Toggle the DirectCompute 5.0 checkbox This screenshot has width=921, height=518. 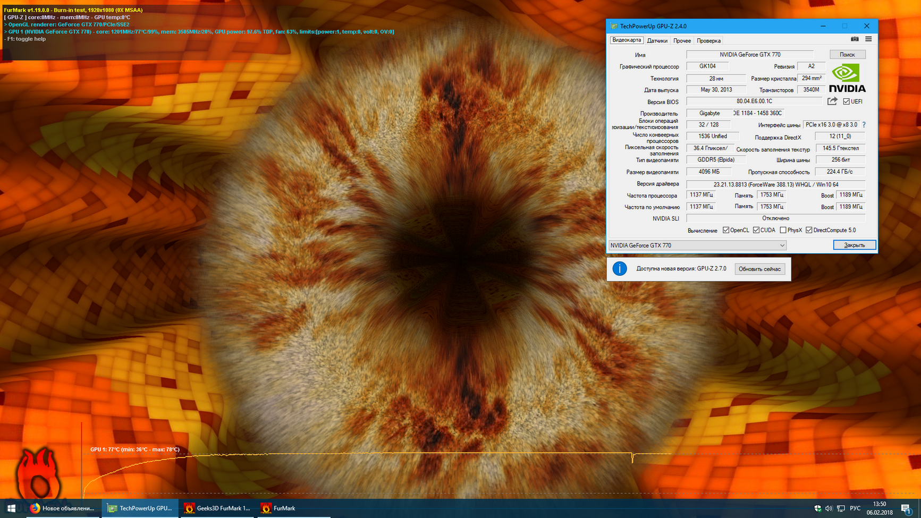(809, 230)
